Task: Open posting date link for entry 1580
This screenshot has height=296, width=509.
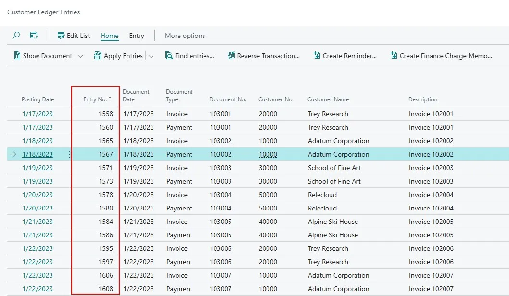Action: [x=38, y=208]
